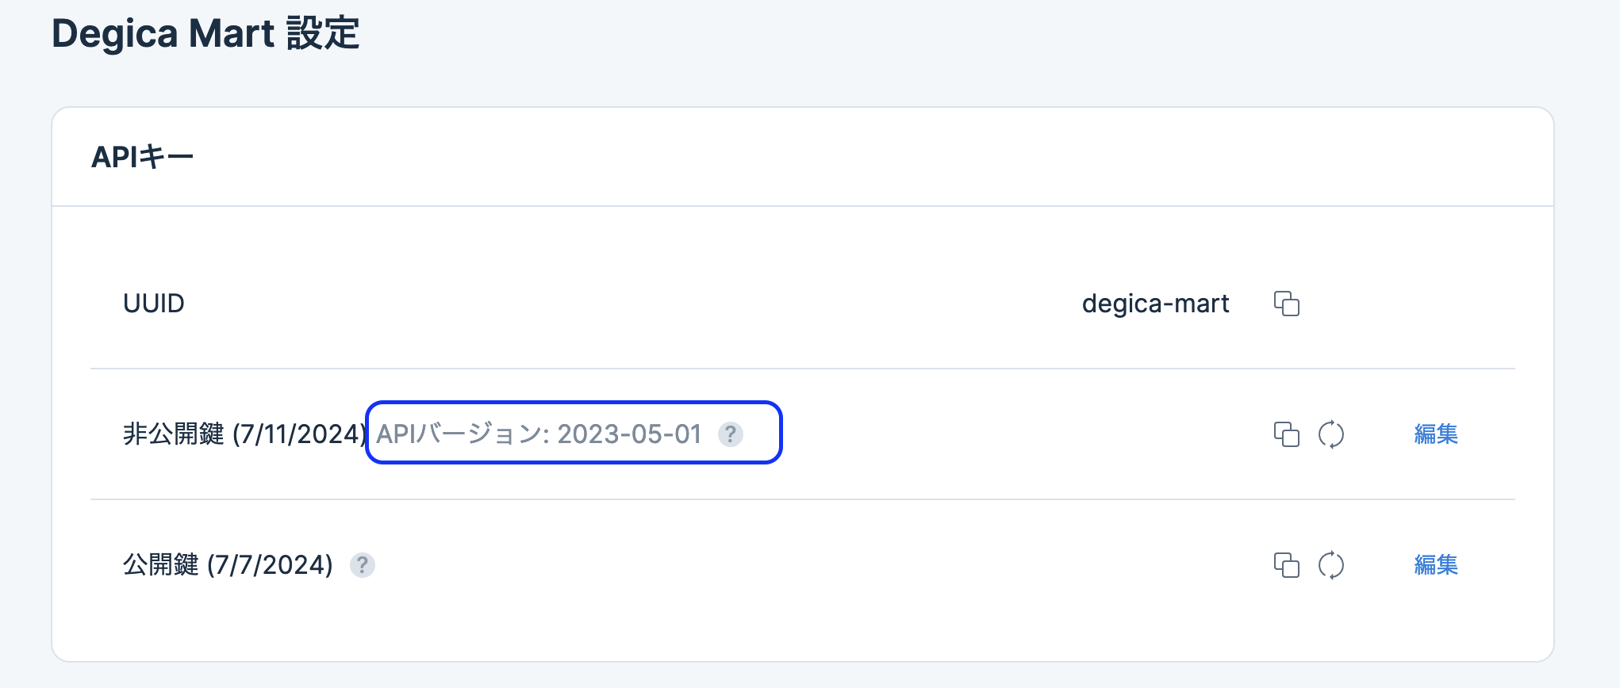Image resolution: width=1620 pixels, height=688 pixels.
Task: Click the APIバージョン label text
Action: point(459,434)
